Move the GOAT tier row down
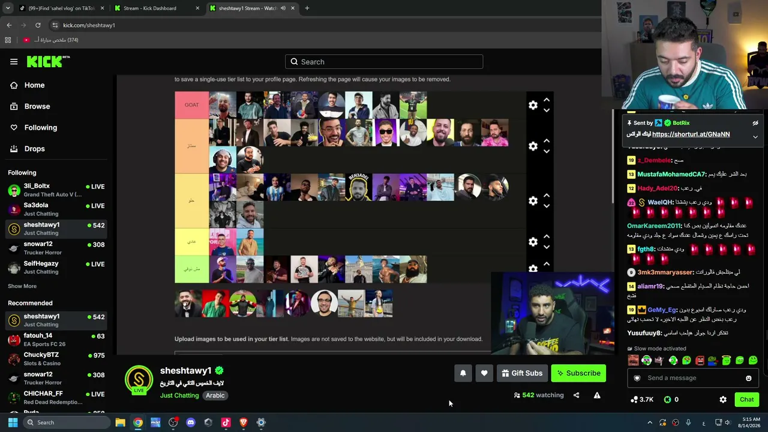The width and height of the screenshot is (768, 432). pyautogui.click(x=546, y=110)
